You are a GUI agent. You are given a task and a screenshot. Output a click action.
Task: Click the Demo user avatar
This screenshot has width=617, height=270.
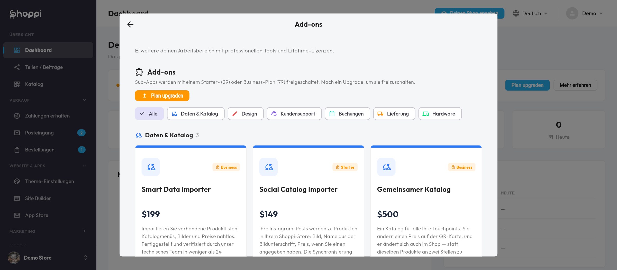point(572,13)
